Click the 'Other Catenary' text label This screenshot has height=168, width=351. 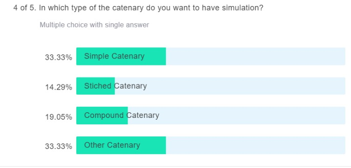(112, 145)
